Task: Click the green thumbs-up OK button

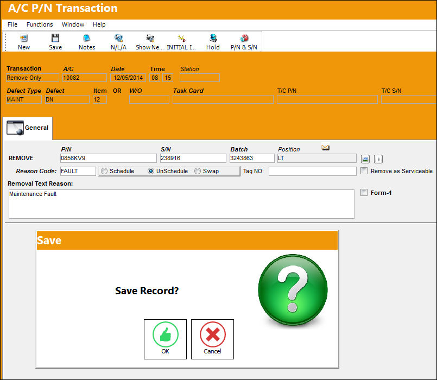Action: pos(165,339)
